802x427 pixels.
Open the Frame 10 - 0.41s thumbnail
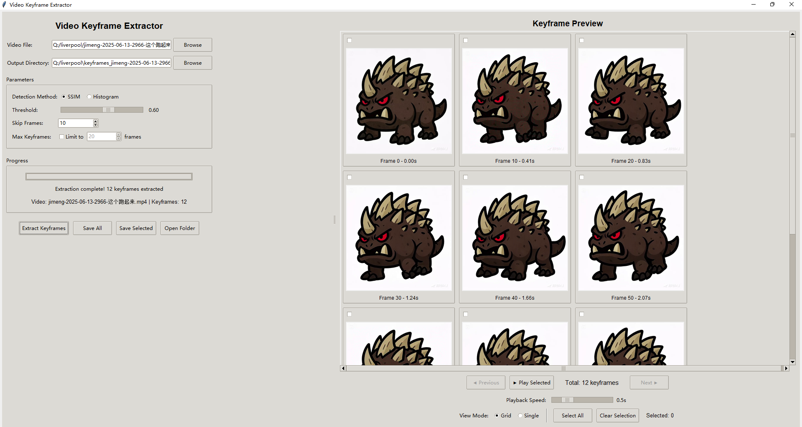pos(515,101)
